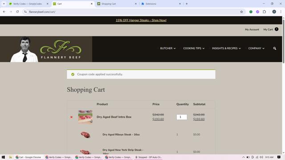Click Dry Aged New York Strip Steak text
This screenshot has width=285, height=160.
(x=123, y=152)
